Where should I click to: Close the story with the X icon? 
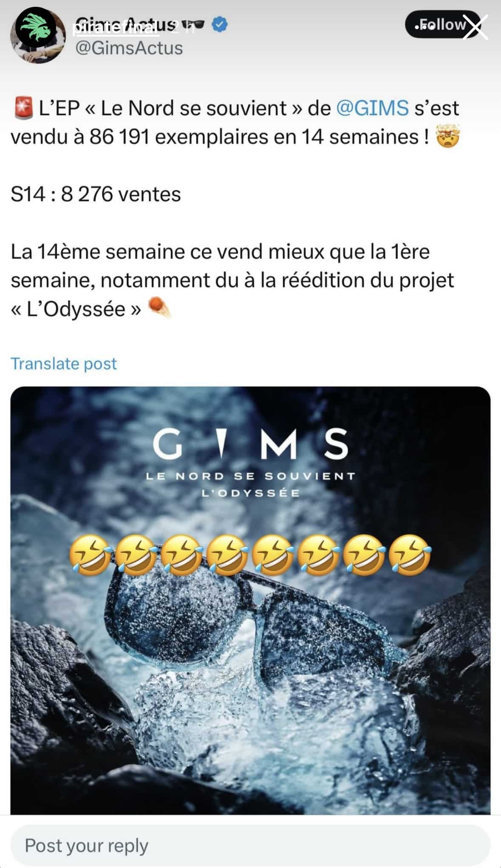pyautogui.click(x=474, y=26)
